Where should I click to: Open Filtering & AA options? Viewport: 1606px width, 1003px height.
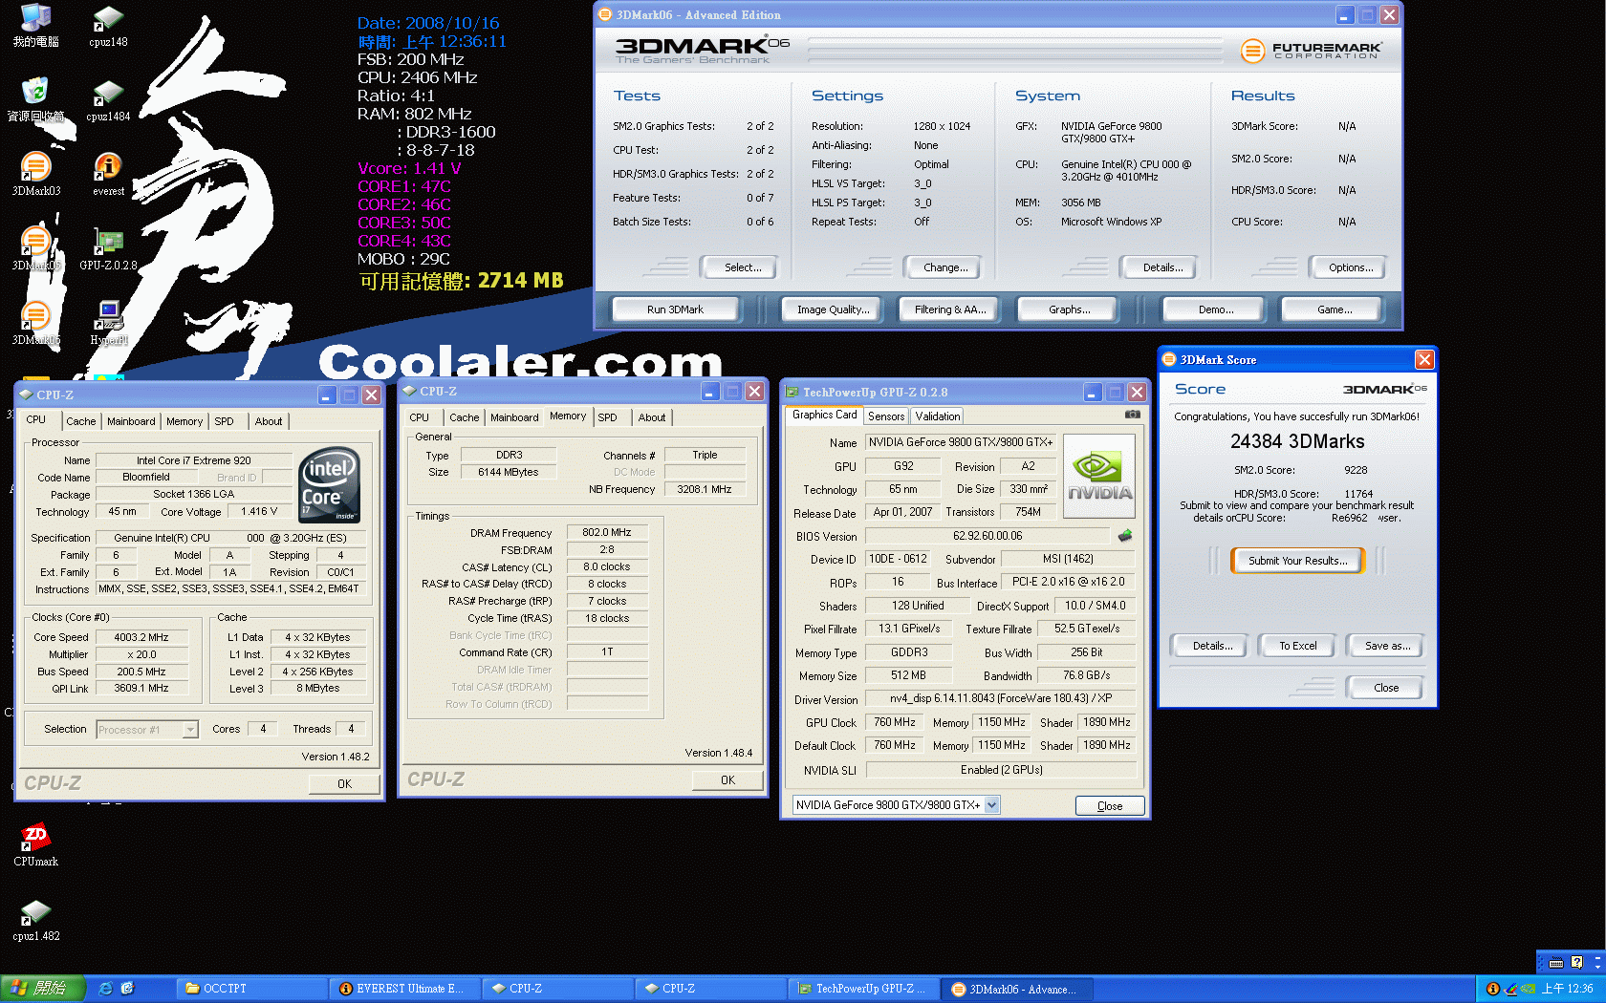(x=949, y=309)
